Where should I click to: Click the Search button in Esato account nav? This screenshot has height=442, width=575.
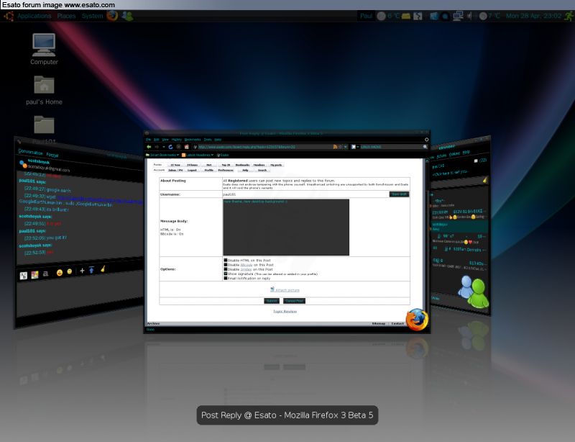(262, 170)
